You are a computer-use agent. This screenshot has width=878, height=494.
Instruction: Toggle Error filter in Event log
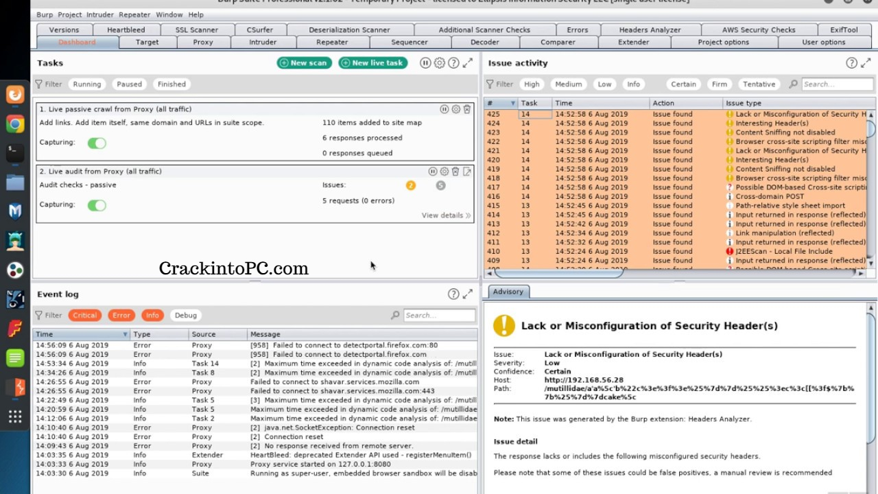[x=121, y=316]
